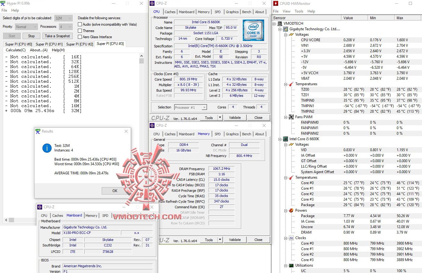Click the Voltages icon under Gigabyte Technology
Viewport: 422px width, 273px height.
[291, 35]
